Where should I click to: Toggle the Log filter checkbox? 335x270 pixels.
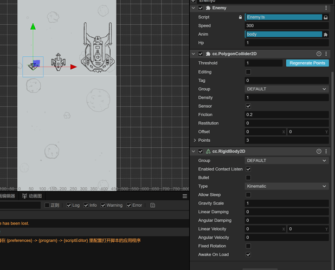tap(69, 205)
